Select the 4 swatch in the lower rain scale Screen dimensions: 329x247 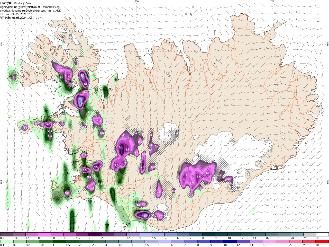point(138,242)
